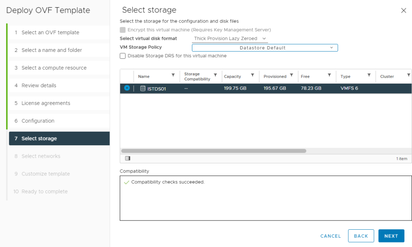Click the 195.67 GB provisioned cell
The width and height of the screenshot is (412, 247).
click(274, 88)
